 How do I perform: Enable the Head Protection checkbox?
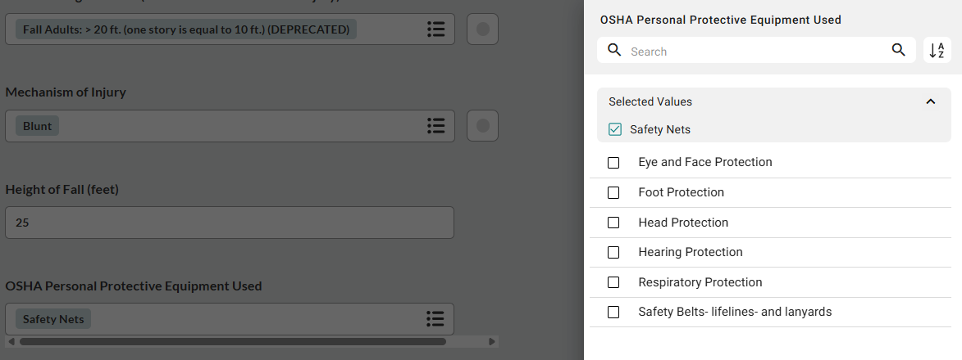tap(613, 223)
